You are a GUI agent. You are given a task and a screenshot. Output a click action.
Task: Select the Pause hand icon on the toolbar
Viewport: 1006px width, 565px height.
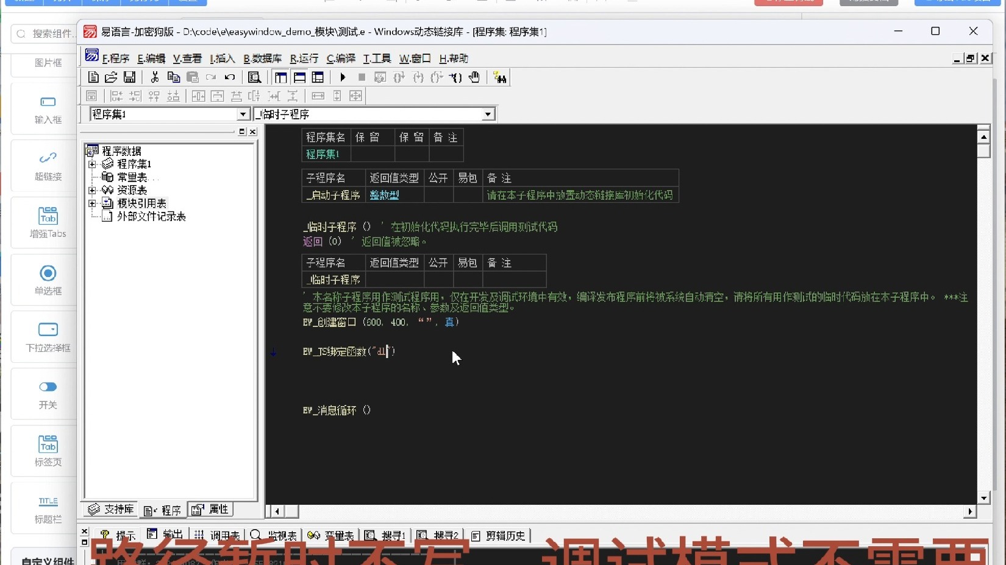(x=474, y=77)
